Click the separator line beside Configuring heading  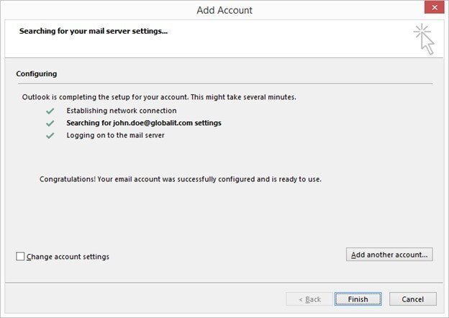pyautogui.click(x=245, y=83)
